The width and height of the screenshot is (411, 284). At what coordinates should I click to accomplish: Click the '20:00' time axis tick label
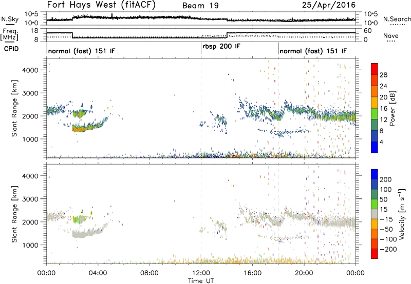304,273
